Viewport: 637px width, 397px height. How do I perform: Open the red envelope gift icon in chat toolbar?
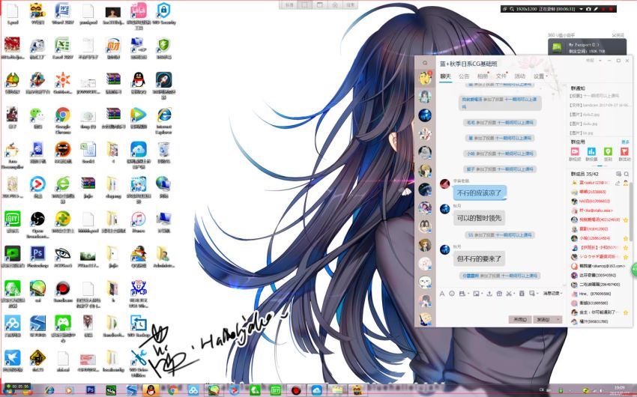coord(499,294)
